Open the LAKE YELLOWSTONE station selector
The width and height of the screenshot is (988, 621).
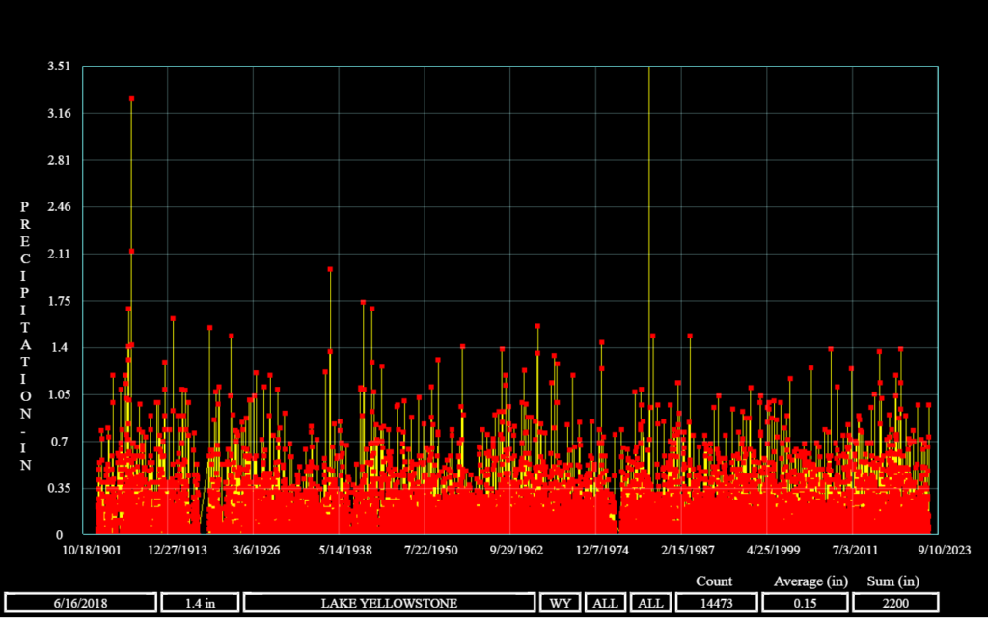[x=390, y=603]
